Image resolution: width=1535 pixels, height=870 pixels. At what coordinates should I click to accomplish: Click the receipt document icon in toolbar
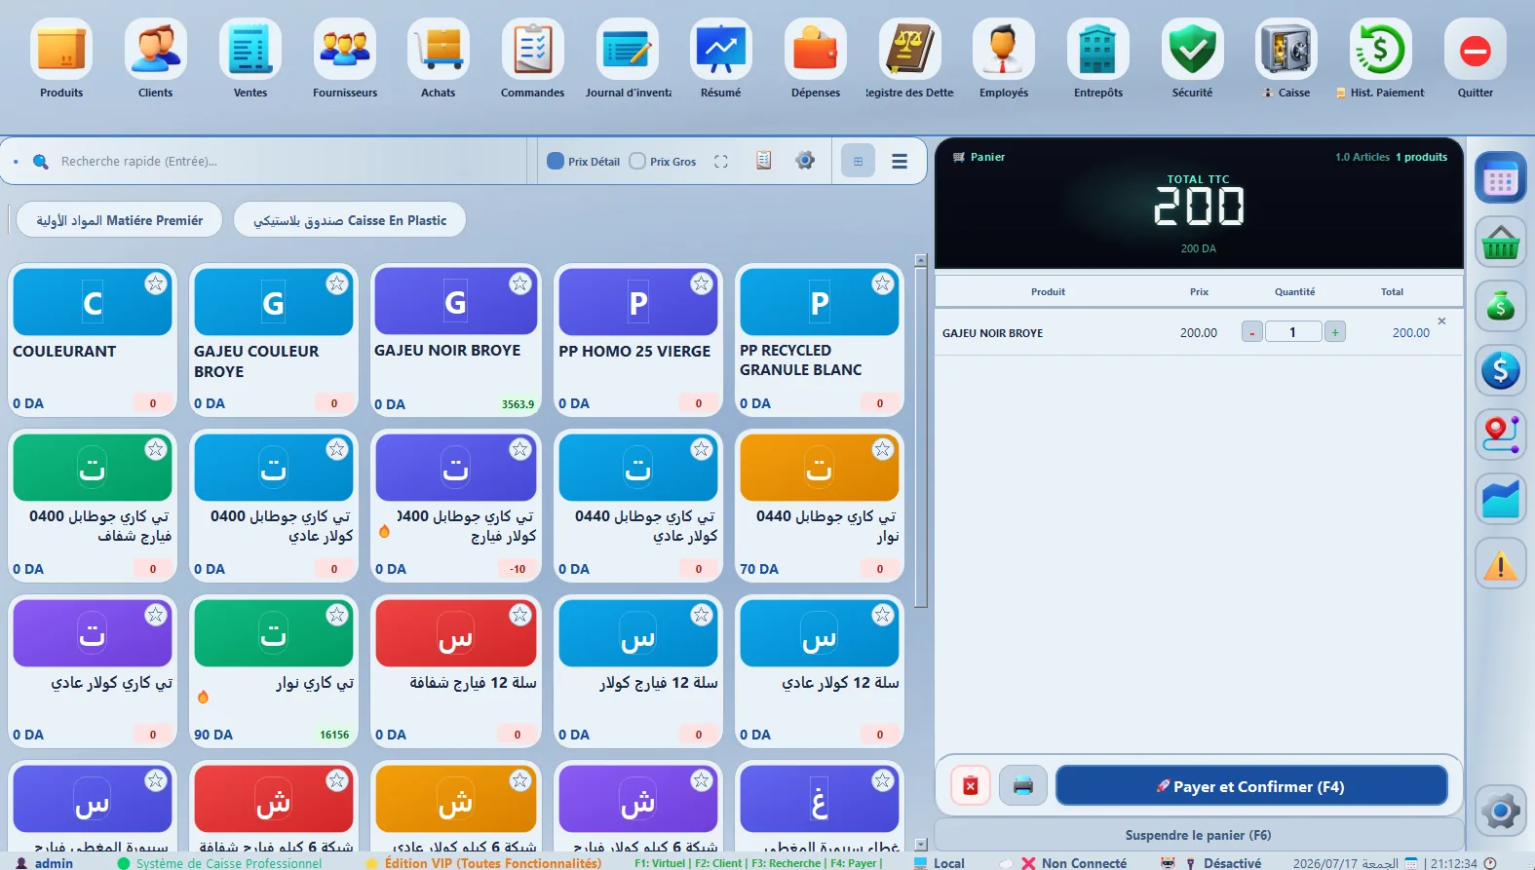pyautogui.click(x=764, y=161)
